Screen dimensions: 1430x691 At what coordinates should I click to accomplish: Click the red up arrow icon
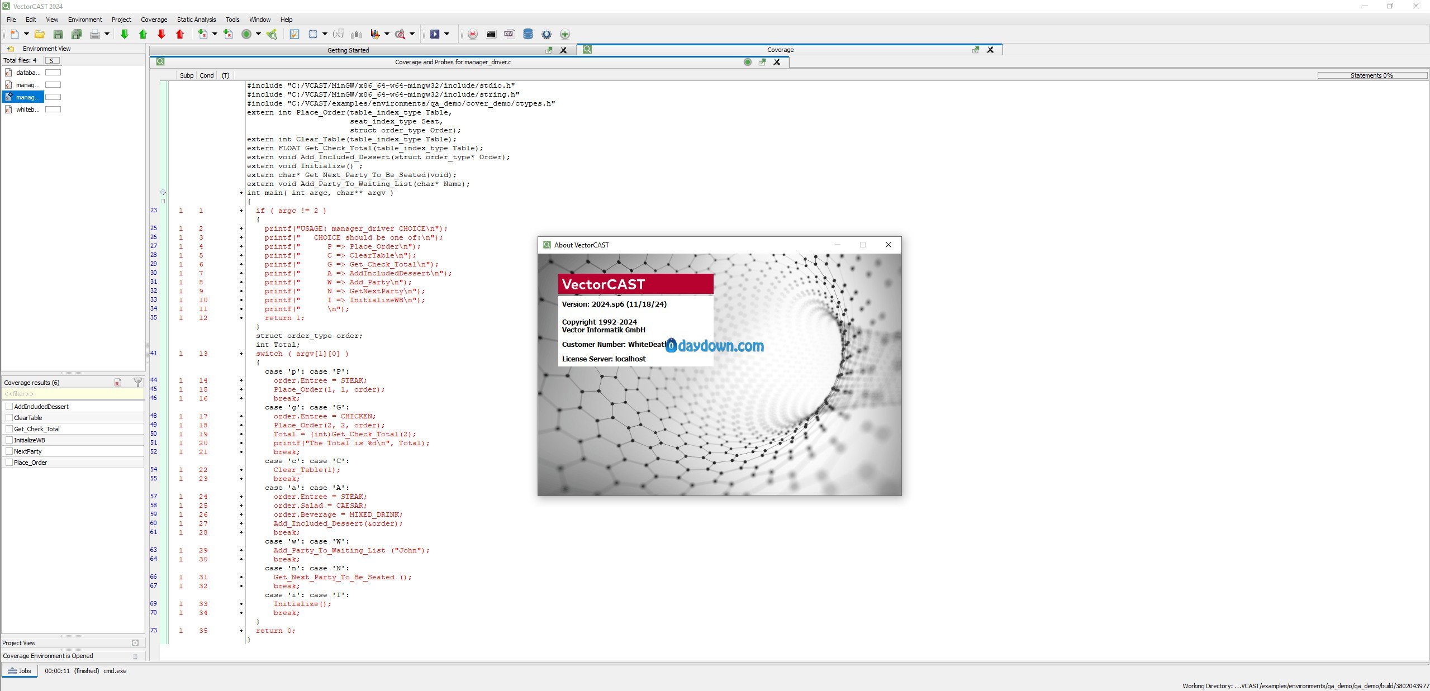(180, 34)
